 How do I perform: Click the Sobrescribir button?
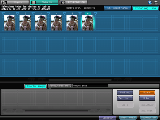149,118
